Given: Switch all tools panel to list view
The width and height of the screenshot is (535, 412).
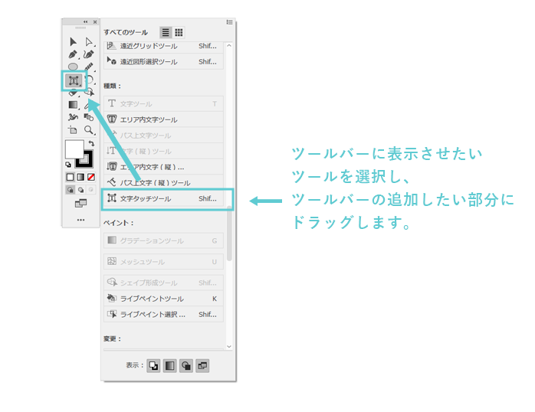Looking at the screenshot, I should (166, 32).
